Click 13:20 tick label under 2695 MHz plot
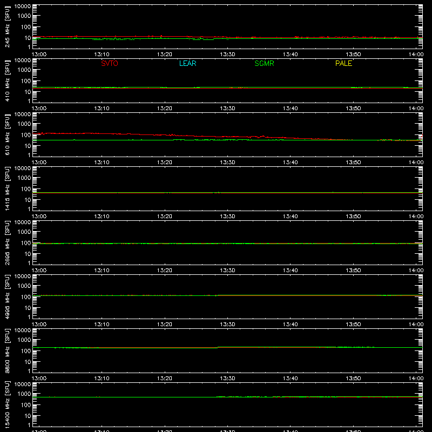Viewport: 432px width, 432px height. [165, 271]
